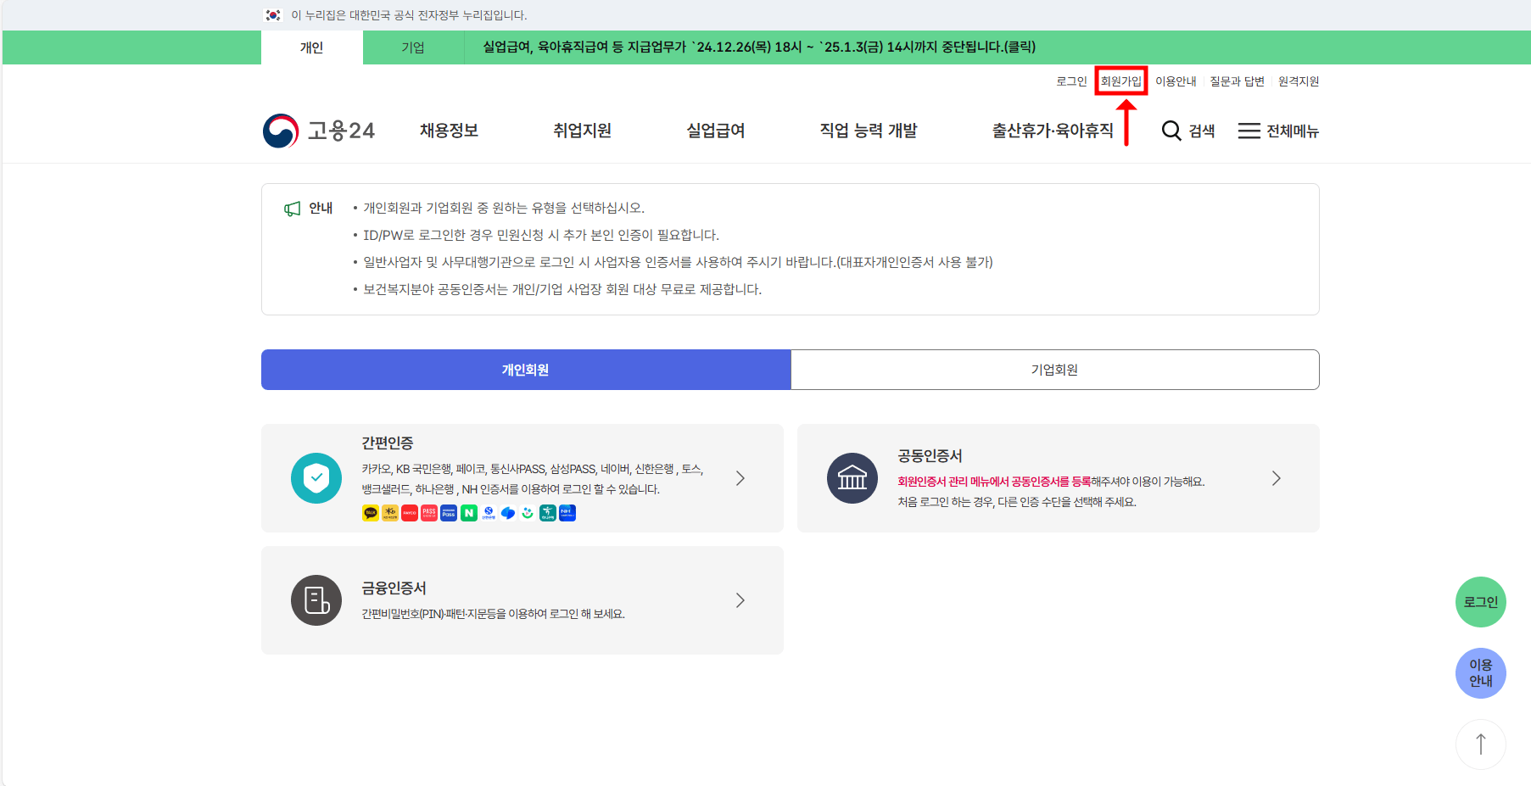Viewport: 1531px width, 786px height.
Task: Click the Samsung Pass icon
Action: tap(449, 513)
